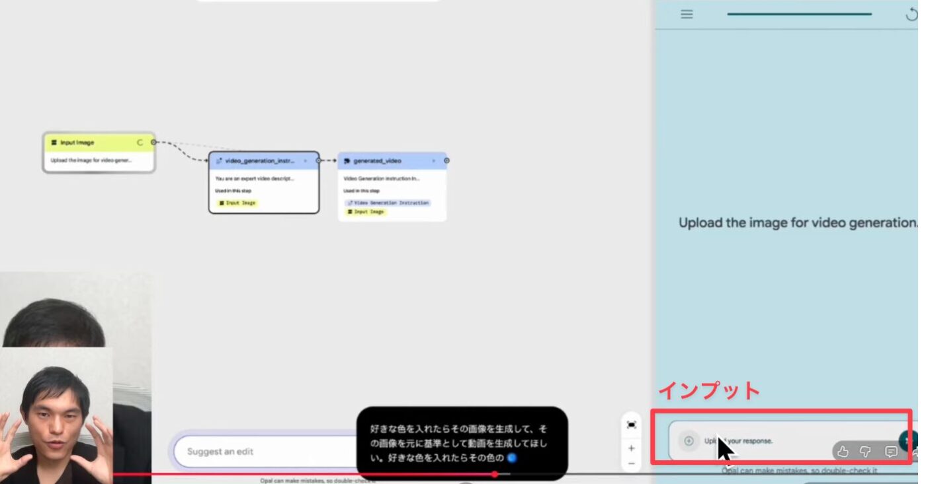Screen dimensions: 926x484
Task: Click the restart refresh icon in preview
Action: pyautogui.click(x=911, y=15)
